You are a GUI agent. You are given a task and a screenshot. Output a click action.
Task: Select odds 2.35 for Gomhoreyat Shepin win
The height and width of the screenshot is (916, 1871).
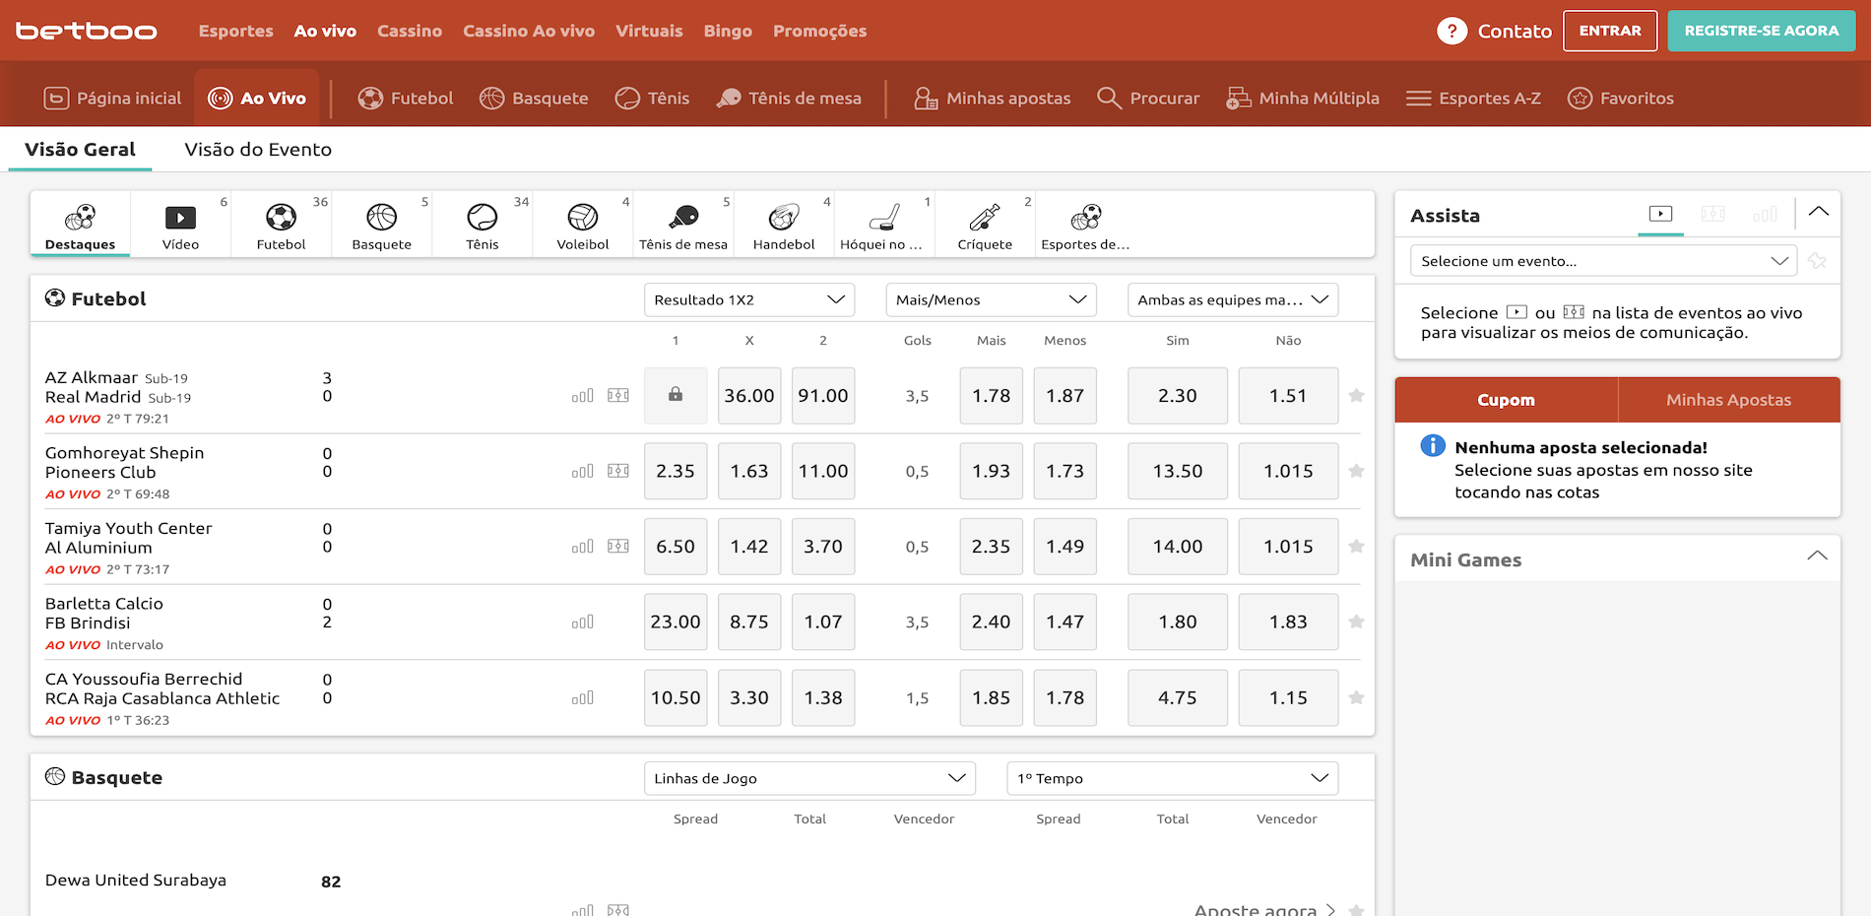(676, 472)
